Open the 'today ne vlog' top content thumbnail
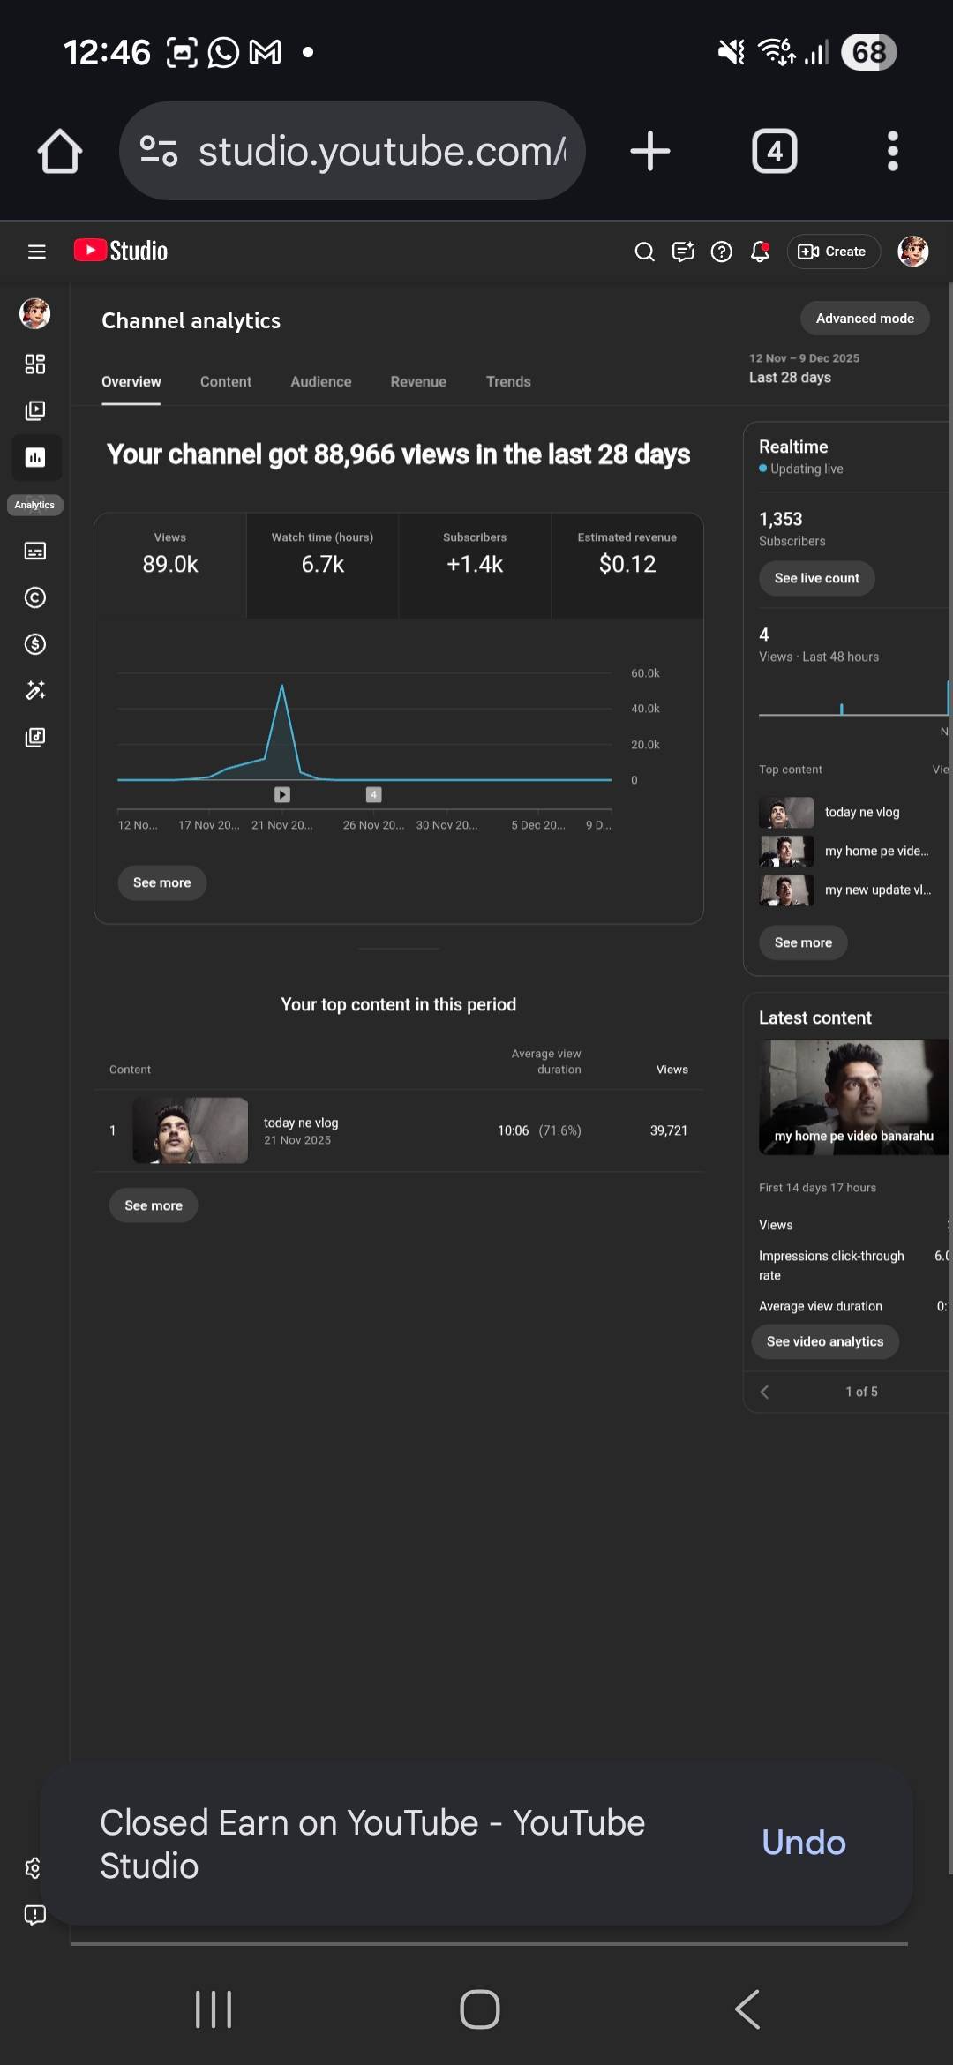 pyautogui.click(x=190, y=1130)
